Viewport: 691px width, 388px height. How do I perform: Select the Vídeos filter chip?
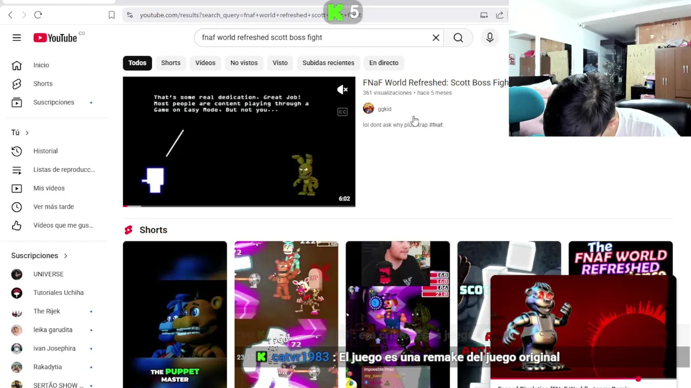205,63
